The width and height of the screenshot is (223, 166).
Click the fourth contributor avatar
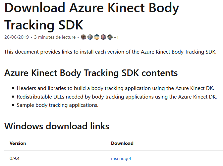(x=103, y=37)
